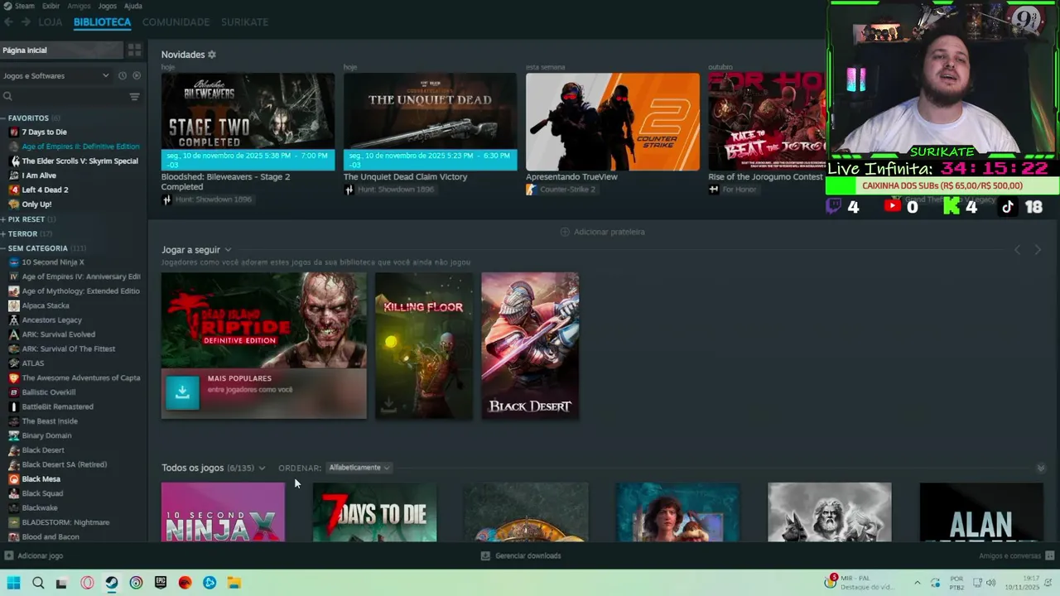
Task: Open Windows taskbar search icon
Action: pyautogui.click(x=38, y=583)
